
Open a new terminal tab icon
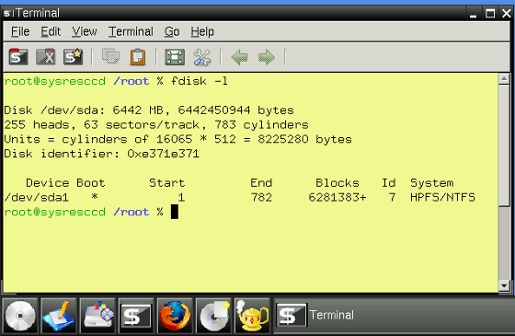point(18,57)
